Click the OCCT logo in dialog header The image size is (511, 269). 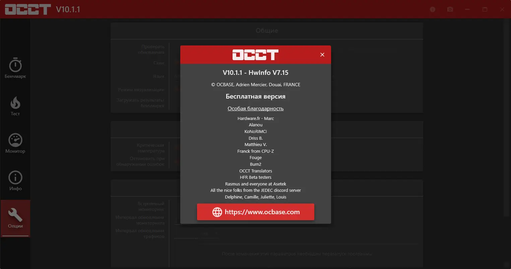[255, 55]
